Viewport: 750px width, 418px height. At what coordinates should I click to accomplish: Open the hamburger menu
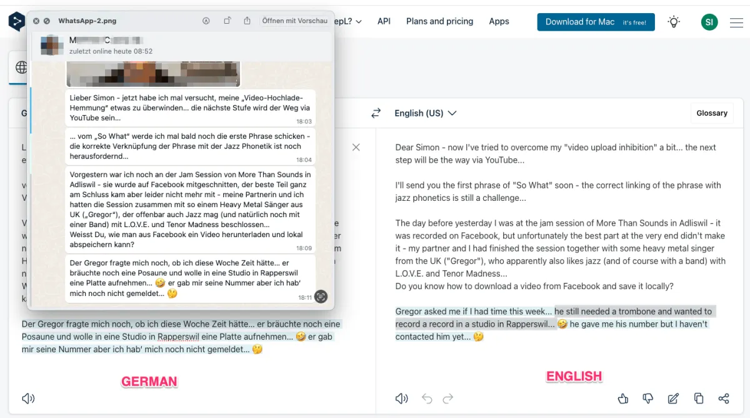(737, 23)
